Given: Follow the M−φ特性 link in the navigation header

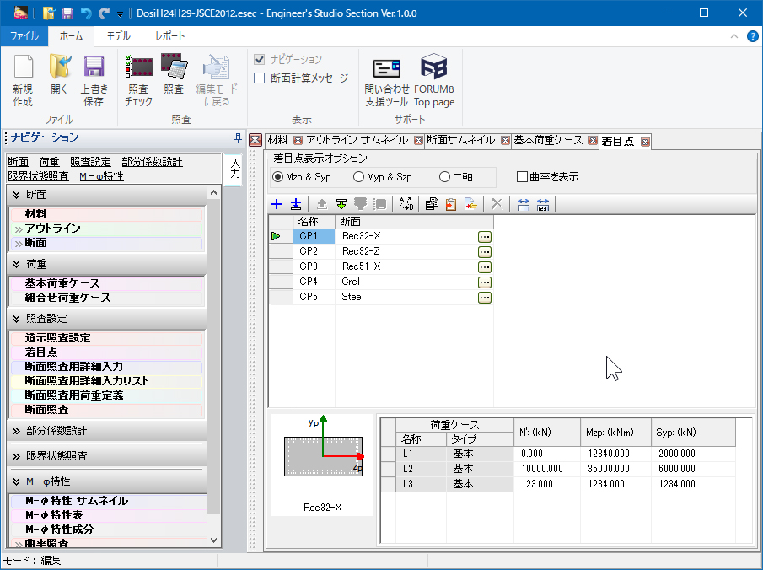Looking at the screenshot, I should point(102,176).
